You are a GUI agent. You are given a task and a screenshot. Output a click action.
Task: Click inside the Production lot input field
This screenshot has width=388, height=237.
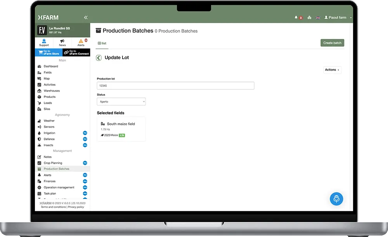tap(175, 85)
